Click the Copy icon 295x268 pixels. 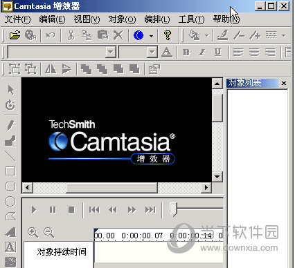(x=87, y=35)
